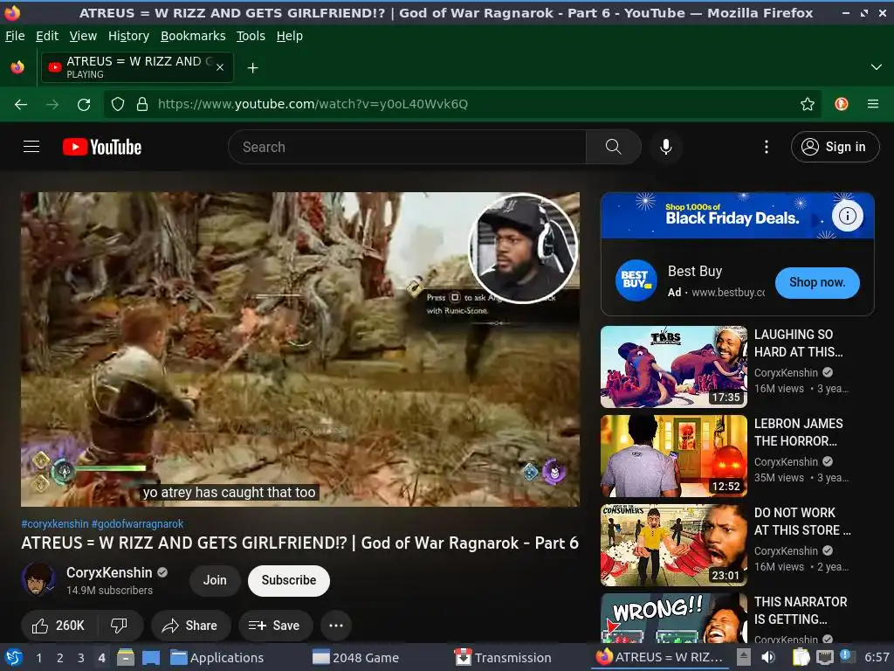Click the Sign in button
Screen dimensions: 894x671
(x=835, y=147)
